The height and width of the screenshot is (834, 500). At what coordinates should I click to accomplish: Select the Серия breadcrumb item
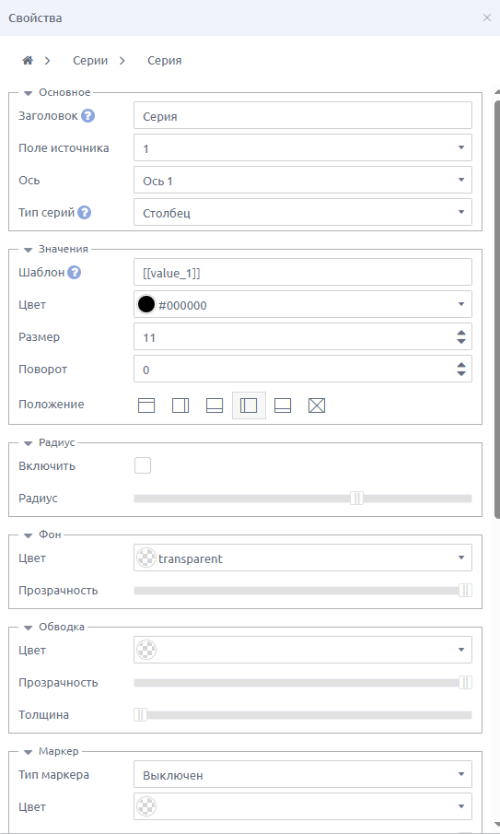165,61
